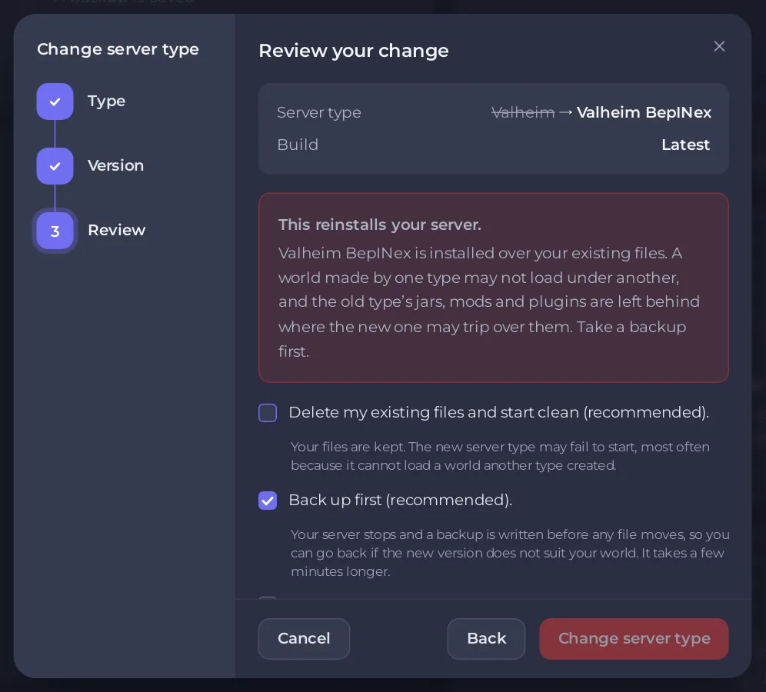Click the 'Type' step label
This screenshot has width=766, height=692.
point(106,101)
